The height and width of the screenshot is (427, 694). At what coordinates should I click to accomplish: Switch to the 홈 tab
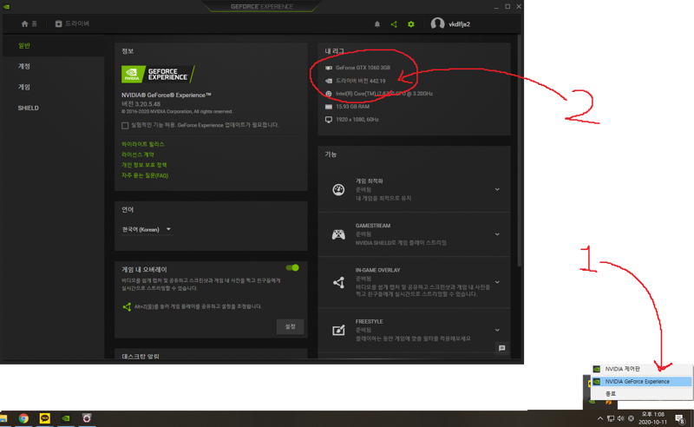(x=29, y=23)
